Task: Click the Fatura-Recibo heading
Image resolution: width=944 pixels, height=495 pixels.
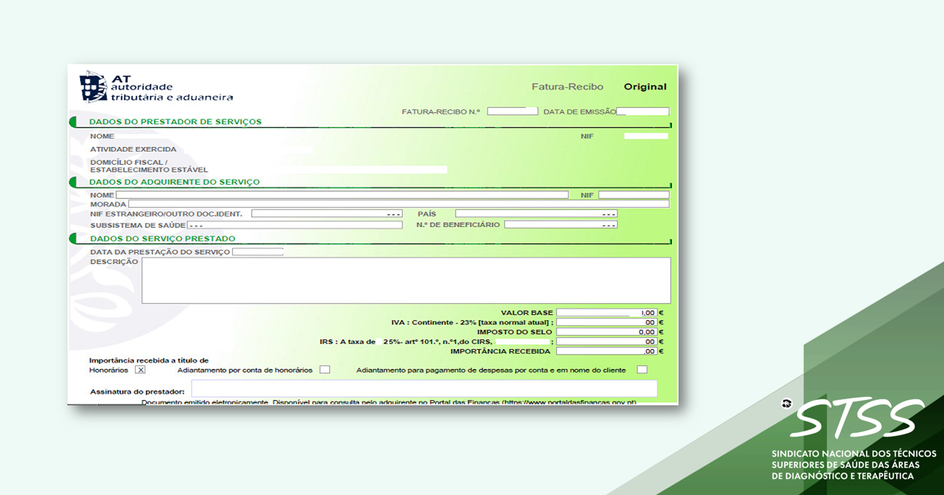Action: [566, 86]
